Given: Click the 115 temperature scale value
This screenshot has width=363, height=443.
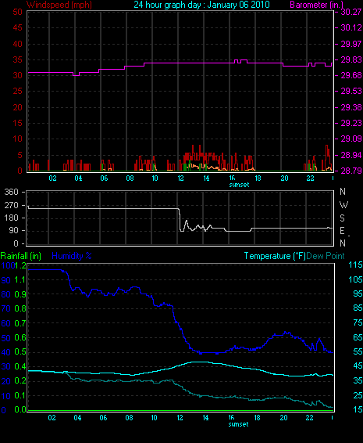Looking at the screenshot, I should click(355, 265).
